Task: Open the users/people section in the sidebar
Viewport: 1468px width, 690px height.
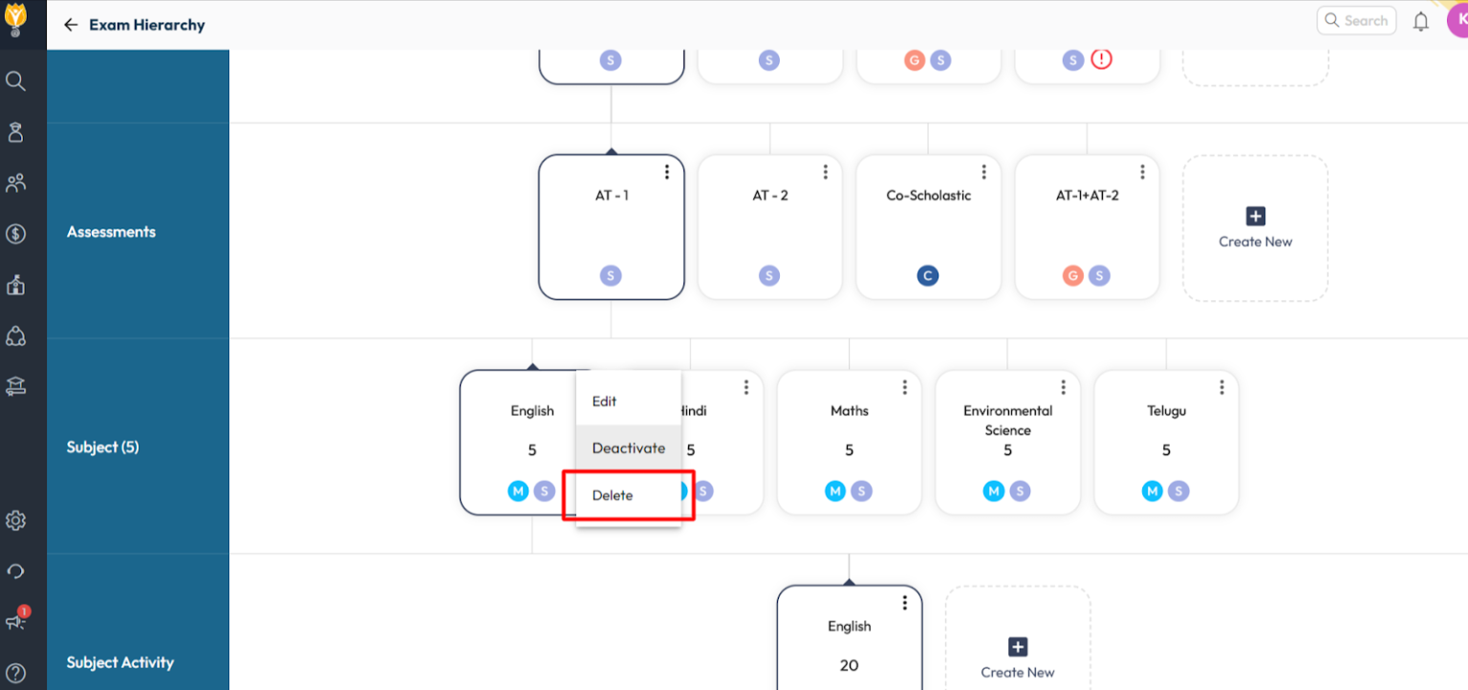Action: (15, 183)
